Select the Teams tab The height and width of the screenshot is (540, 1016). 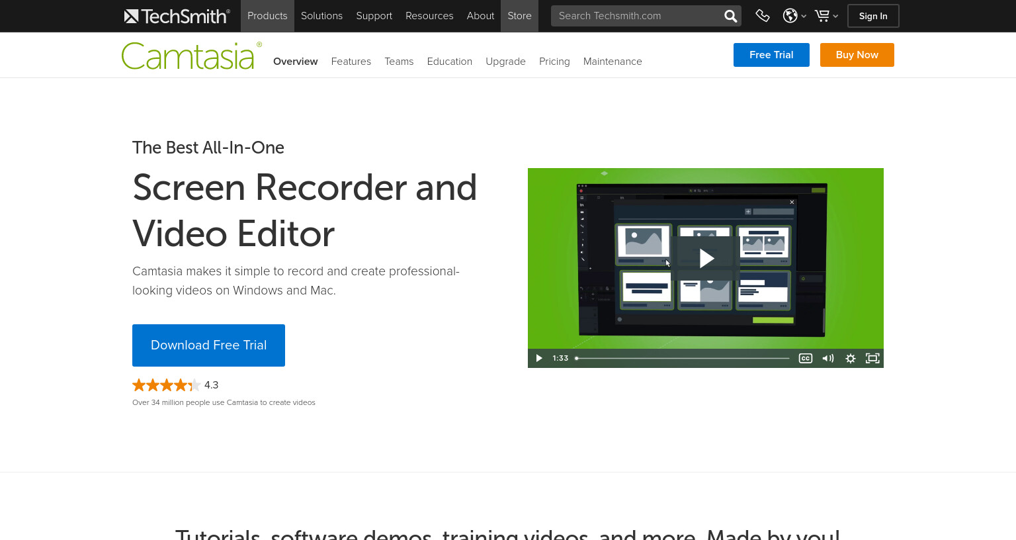coord(399,62)
